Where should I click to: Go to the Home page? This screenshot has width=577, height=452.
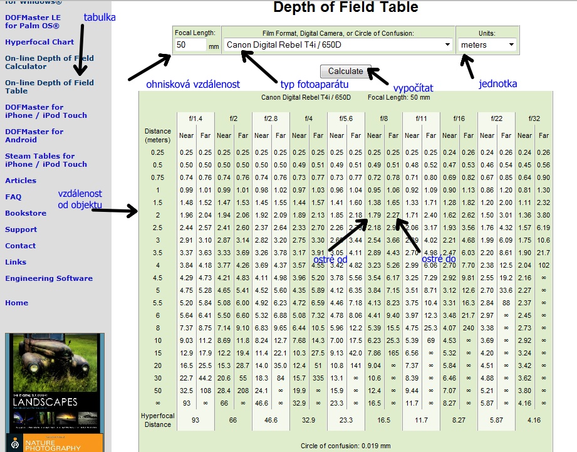tap(16, 303)
